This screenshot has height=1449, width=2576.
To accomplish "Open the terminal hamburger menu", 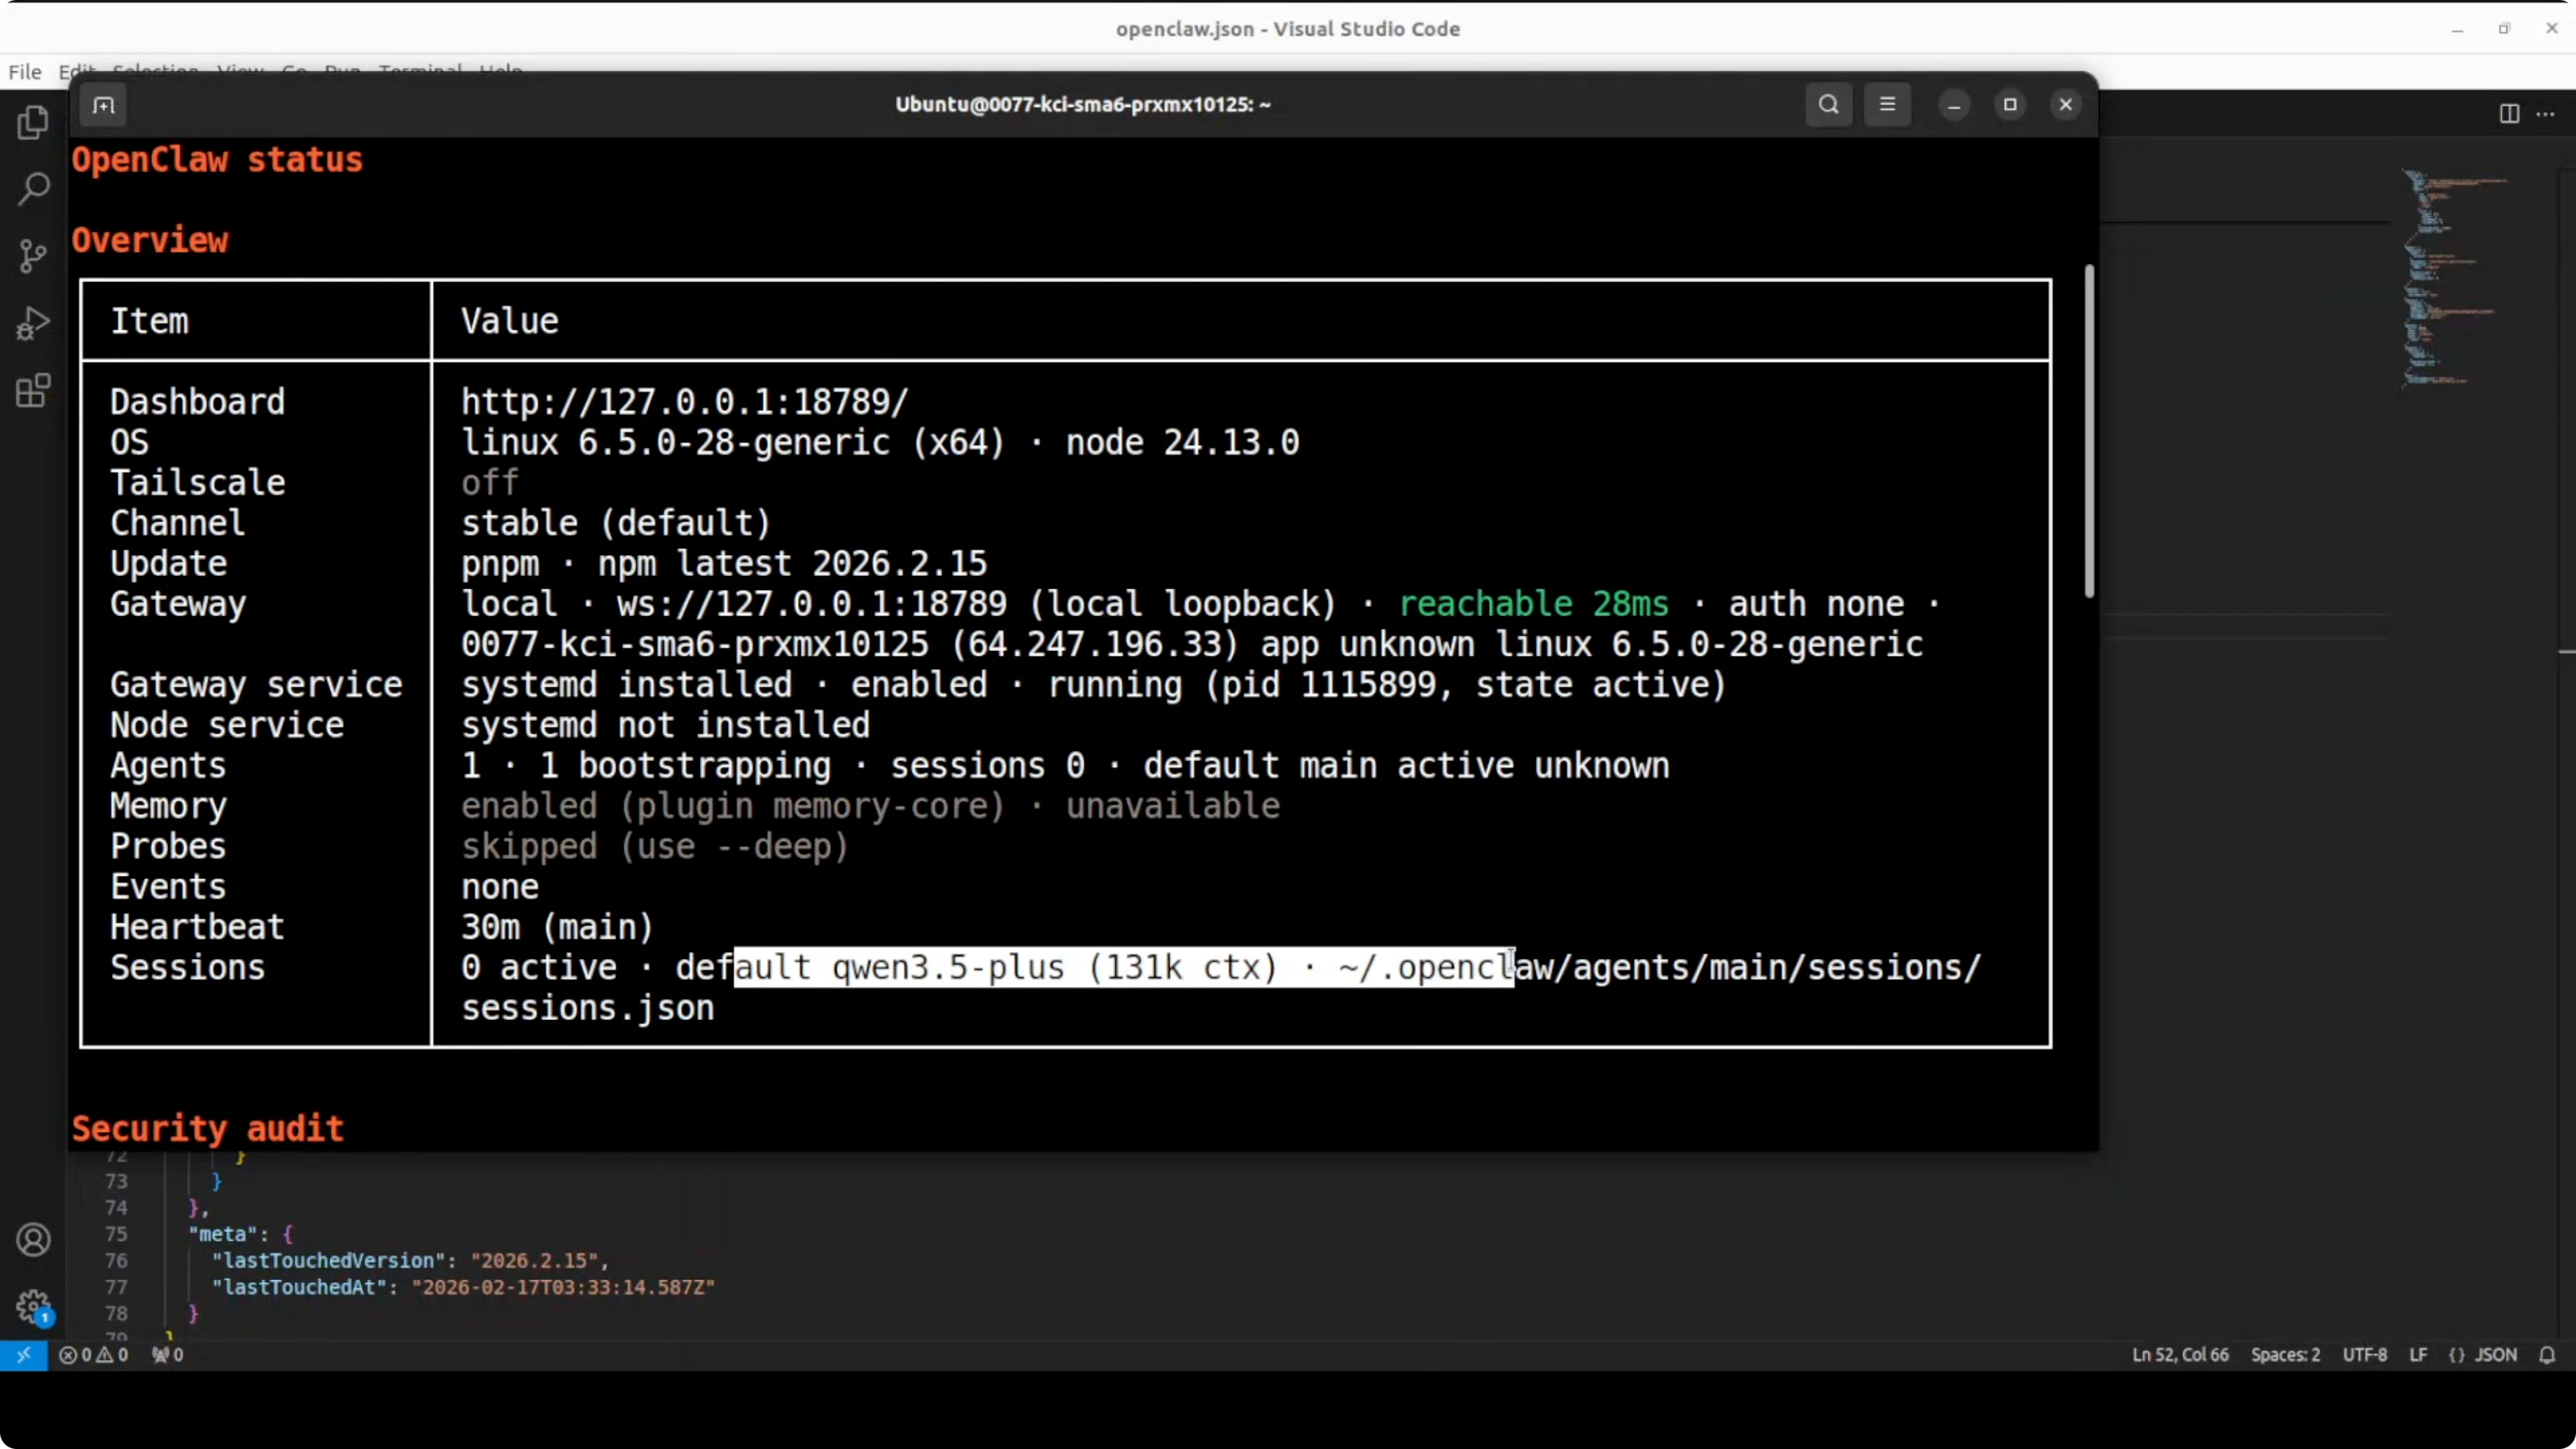I will 1887,105.
